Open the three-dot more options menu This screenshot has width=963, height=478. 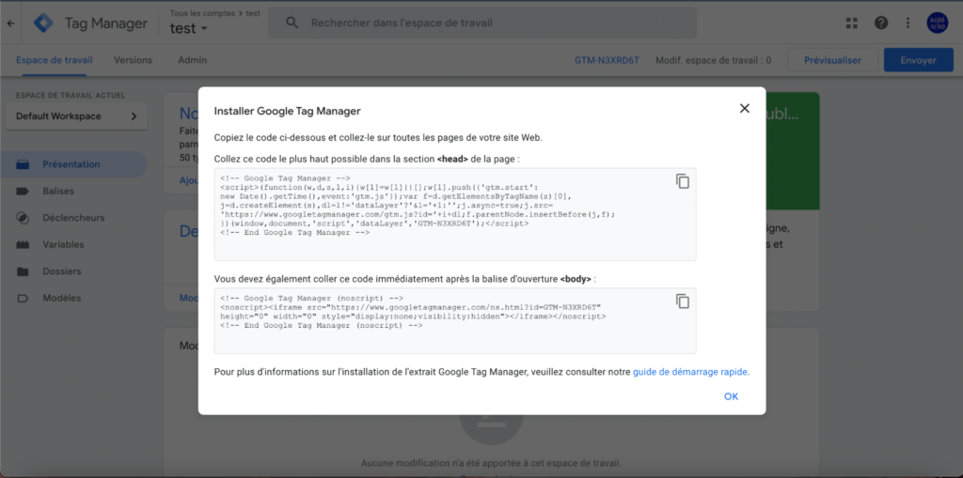(908, 23)
